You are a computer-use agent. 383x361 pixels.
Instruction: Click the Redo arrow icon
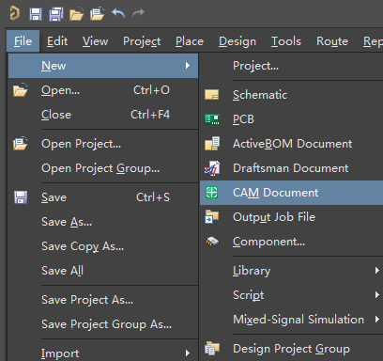click(138, 13)
